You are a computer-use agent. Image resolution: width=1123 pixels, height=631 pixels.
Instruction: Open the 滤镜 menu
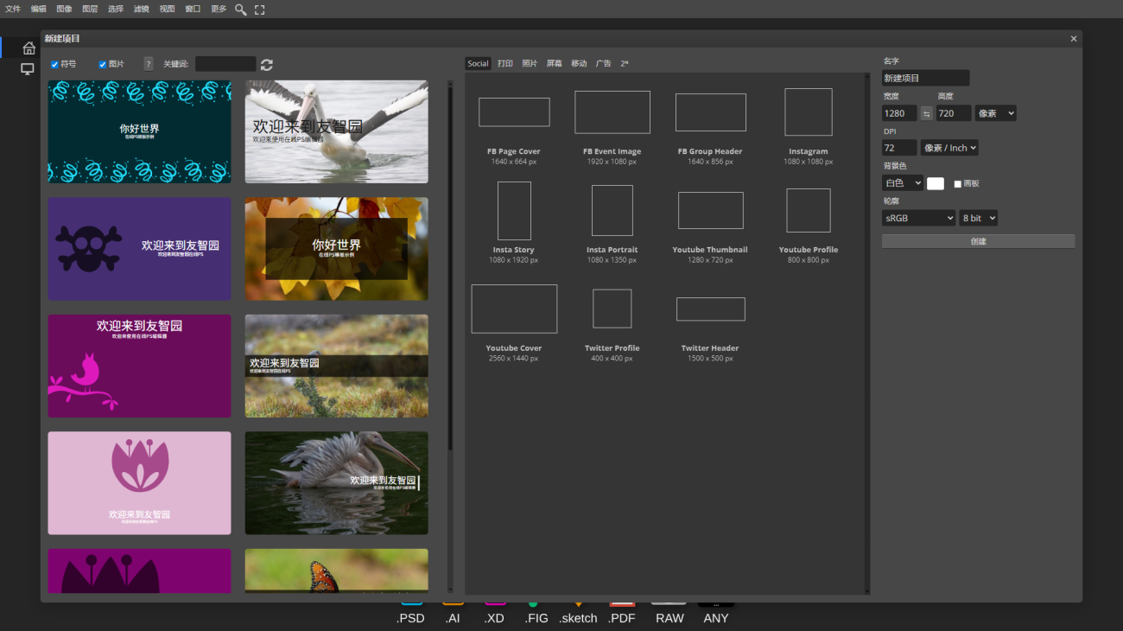[x=141, y=9]
